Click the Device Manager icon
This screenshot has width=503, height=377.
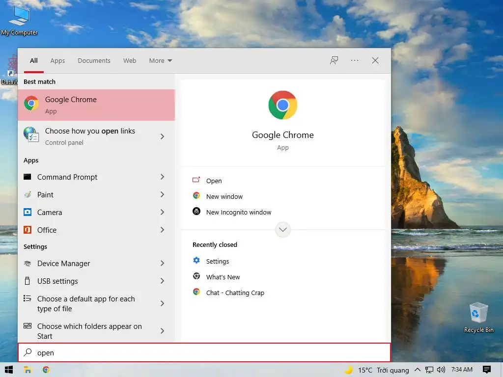(x=28, y=264)
